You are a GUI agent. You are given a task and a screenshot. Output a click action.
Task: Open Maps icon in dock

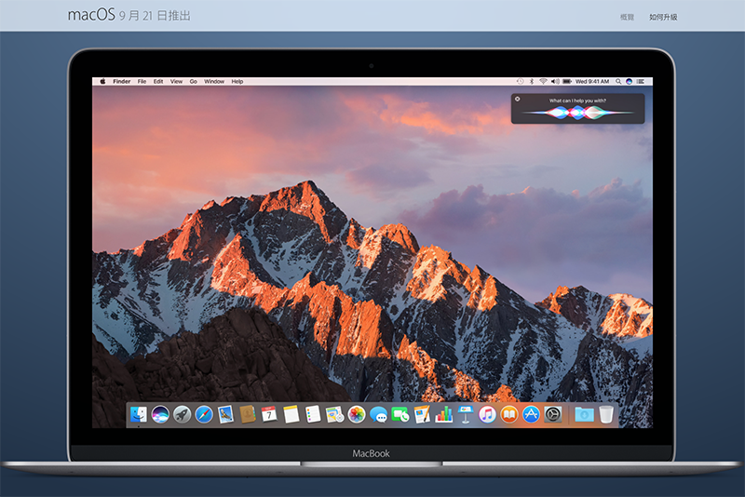tap(334, 414)
